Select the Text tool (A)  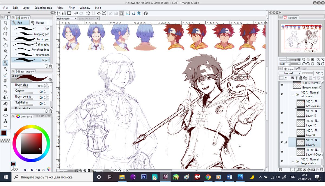[x=5, y=121]
